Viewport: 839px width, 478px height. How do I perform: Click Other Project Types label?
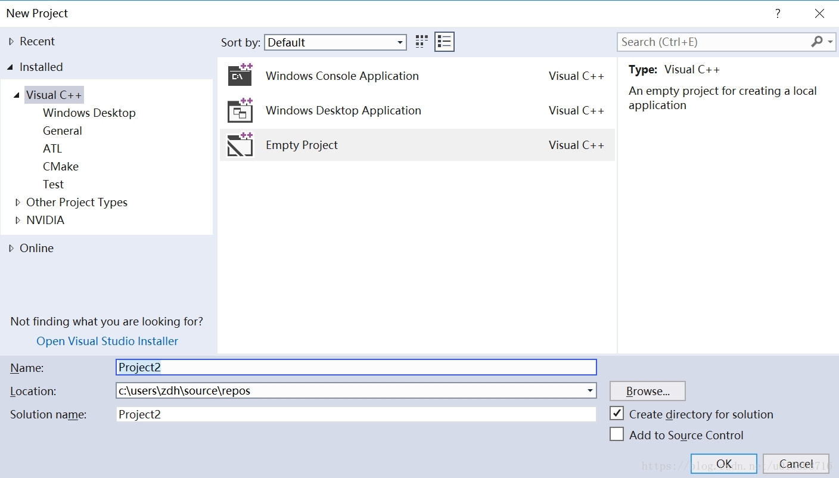pos(77,202)
